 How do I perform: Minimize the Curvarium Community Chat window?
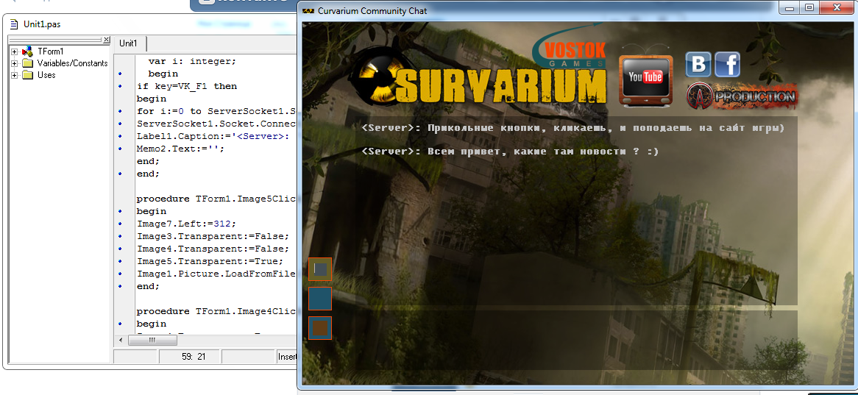(x=789, y=7)
